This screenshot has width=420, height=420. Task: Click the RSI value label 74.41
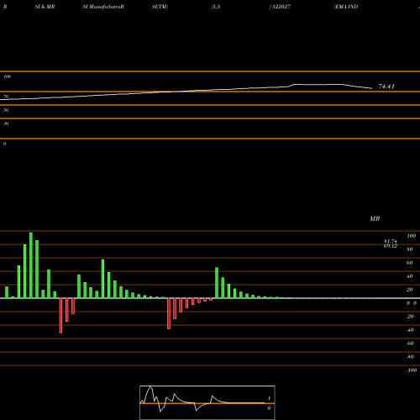click(386, 87)
